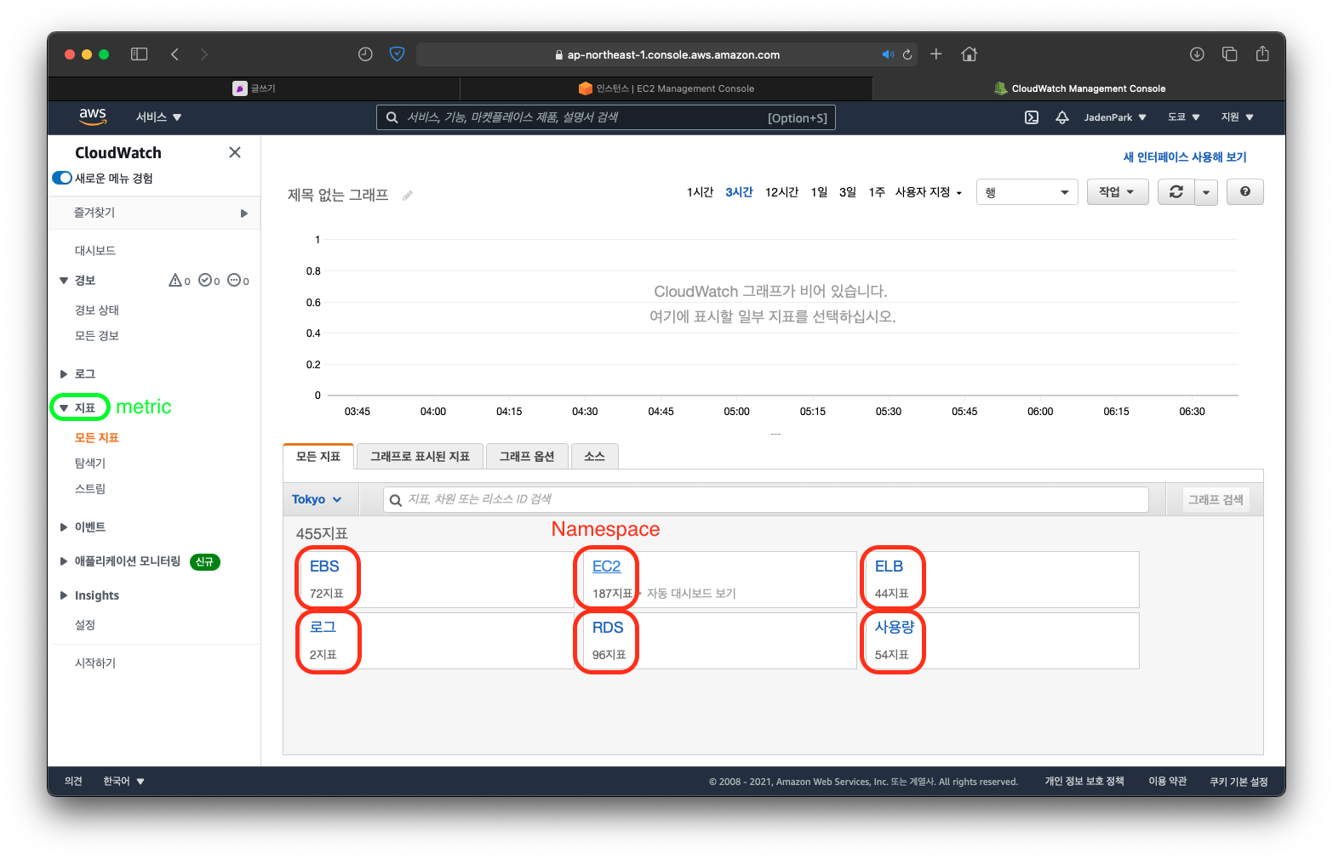
Task: Open the EBS namespace
Action: point(324,566)
